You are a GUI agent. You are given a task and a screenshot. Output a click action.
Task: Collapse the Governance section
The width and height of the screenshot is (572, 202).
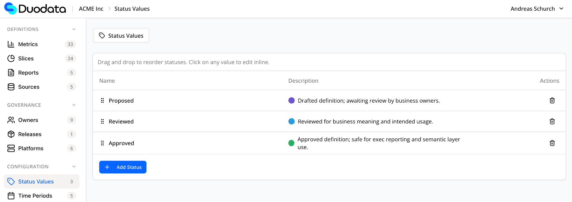coord(74,105)
